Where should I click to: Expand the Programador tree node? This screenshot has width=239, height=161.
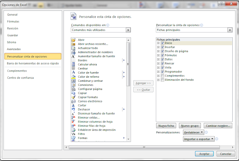pos(158,72)
